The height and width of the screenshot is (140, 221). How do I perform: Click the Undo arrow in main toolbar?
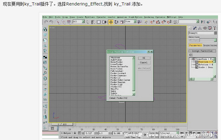[46, 22]
